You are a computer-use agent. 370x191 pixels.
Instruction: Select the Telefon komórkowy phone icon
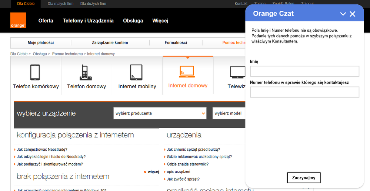36,72
